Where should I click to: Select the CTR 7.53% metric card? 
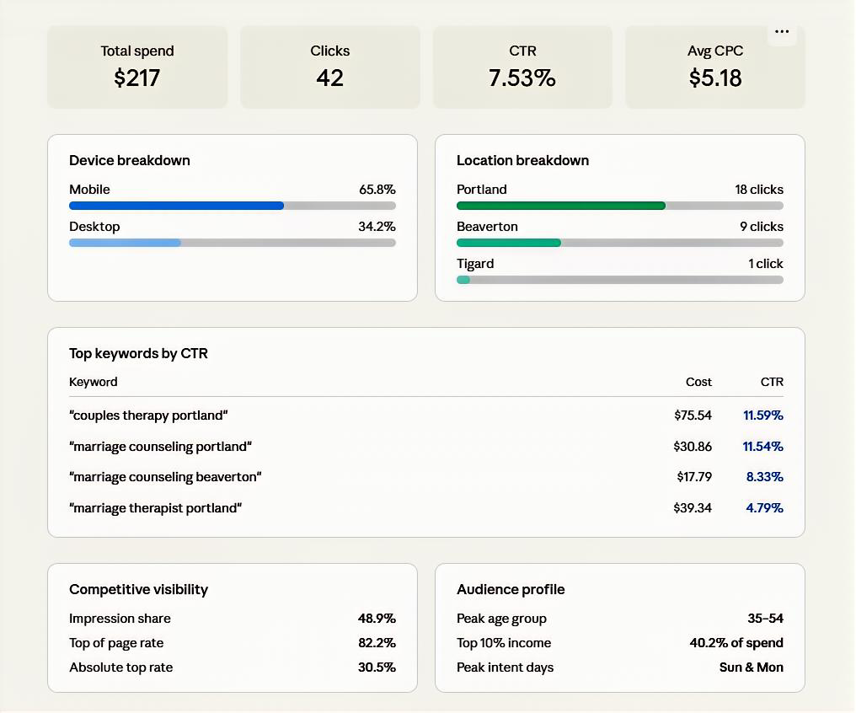point(522,67)
